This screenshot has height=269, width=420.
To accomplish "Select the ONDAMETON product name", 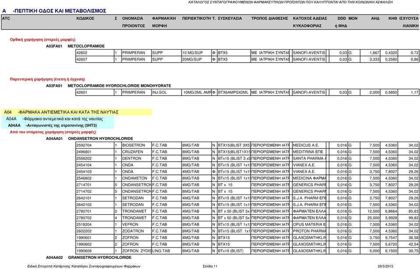I will [x=134, y=178].
